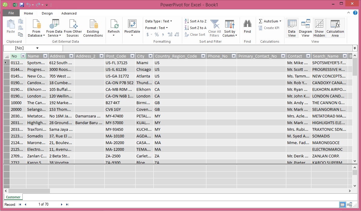
Task: Switch to Diagram View in the status bar
Action: pos(349,205)
